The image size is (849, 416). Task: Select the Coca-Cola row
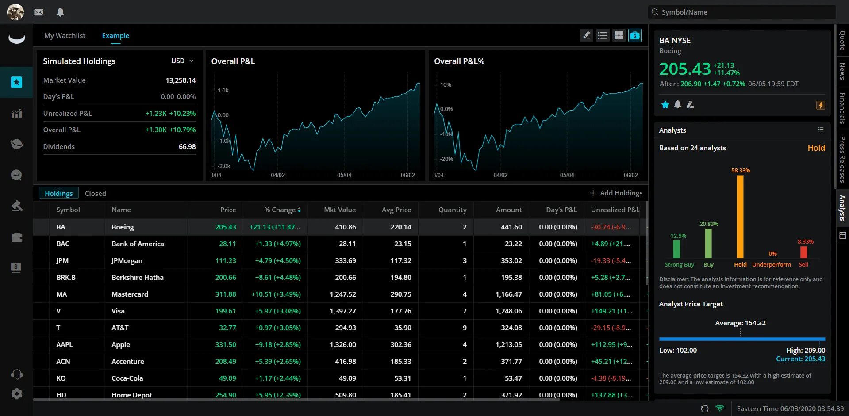point(339,378)
